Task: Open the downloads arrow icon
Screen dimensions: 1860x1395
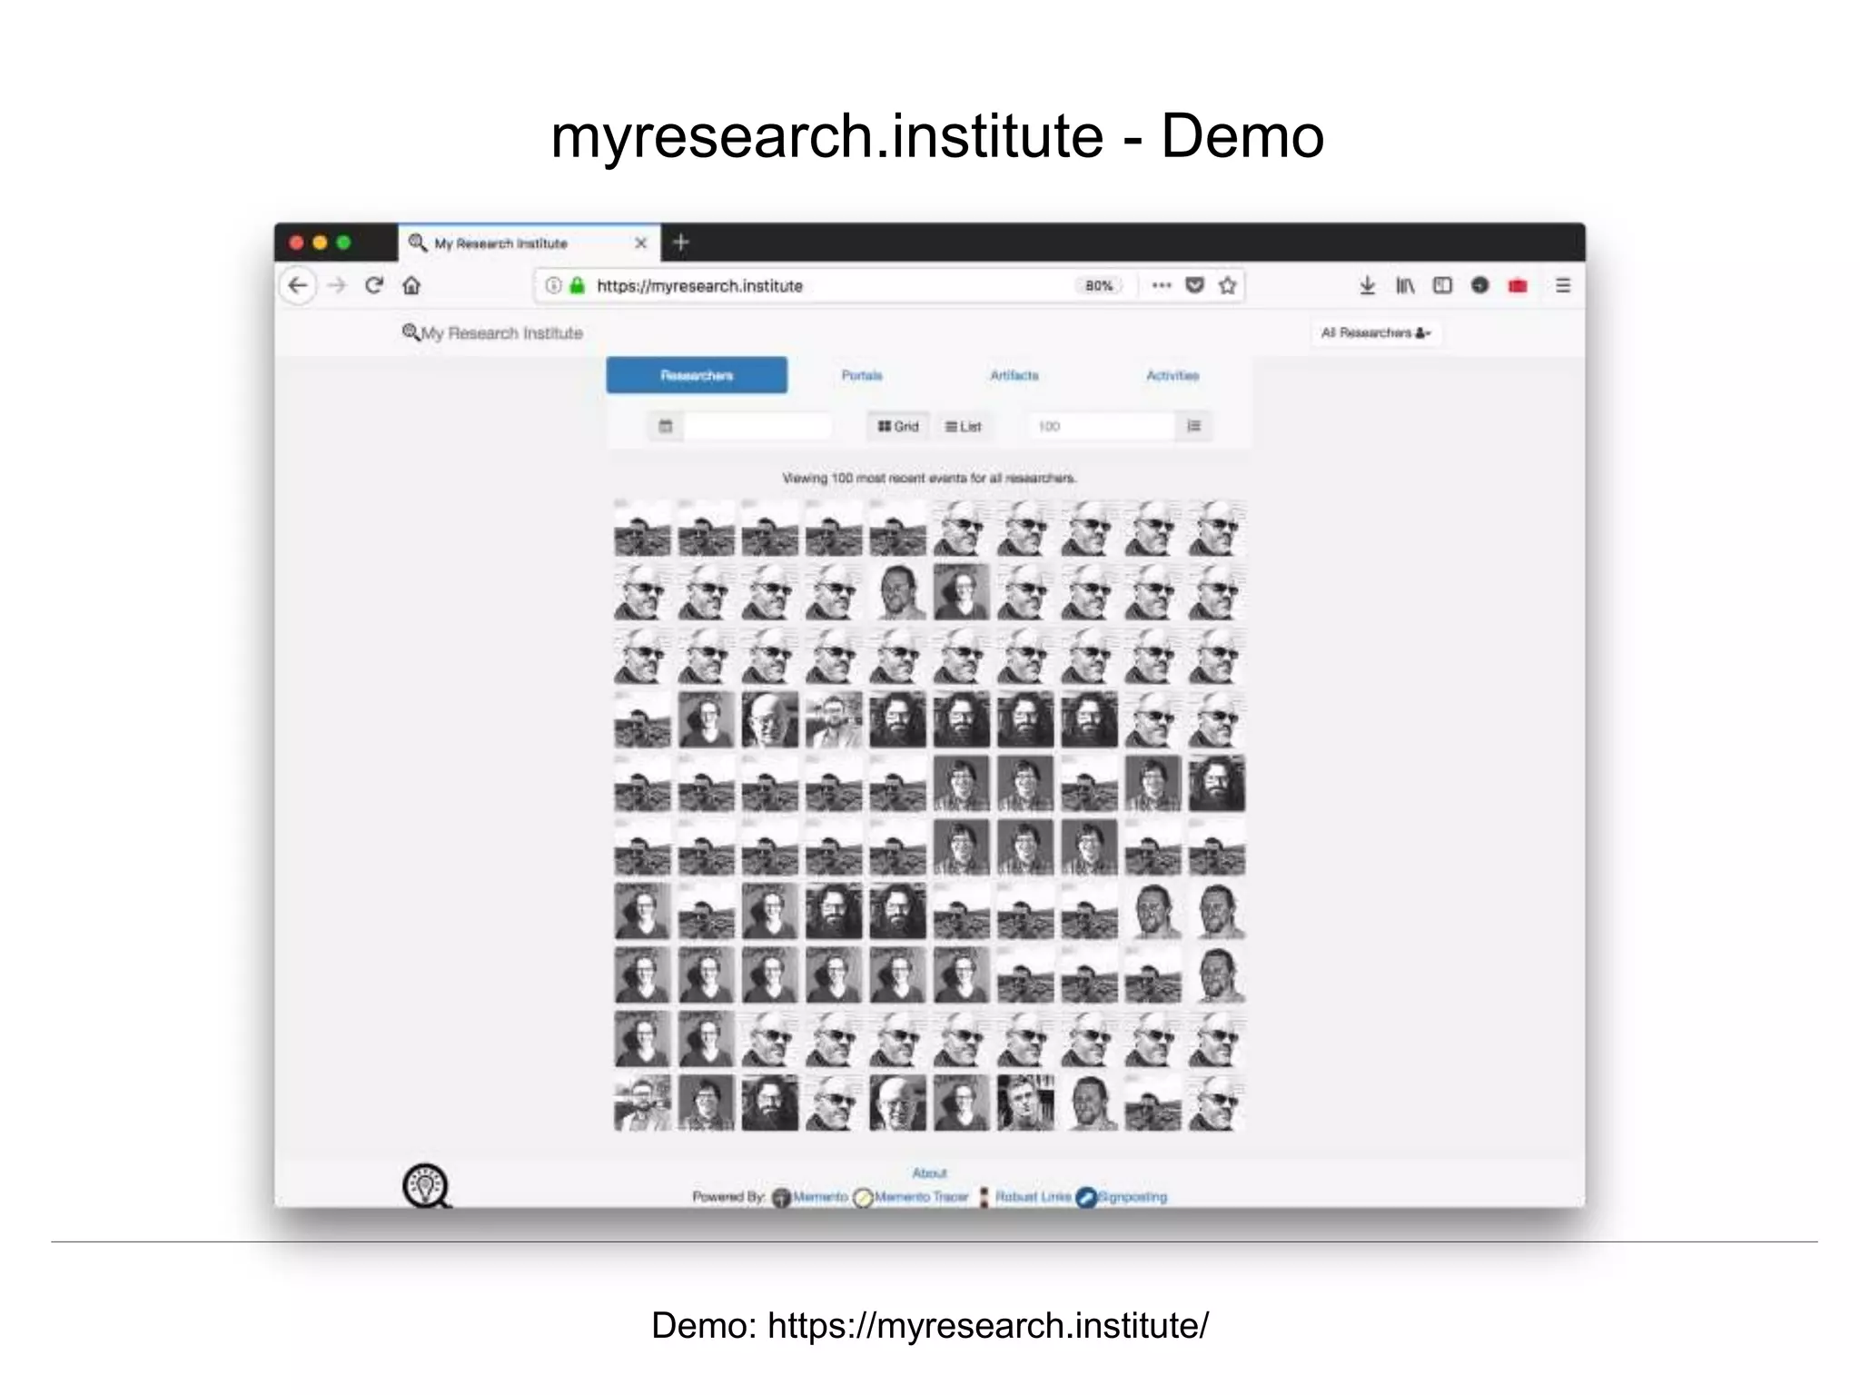Action: pos(1367,286)
